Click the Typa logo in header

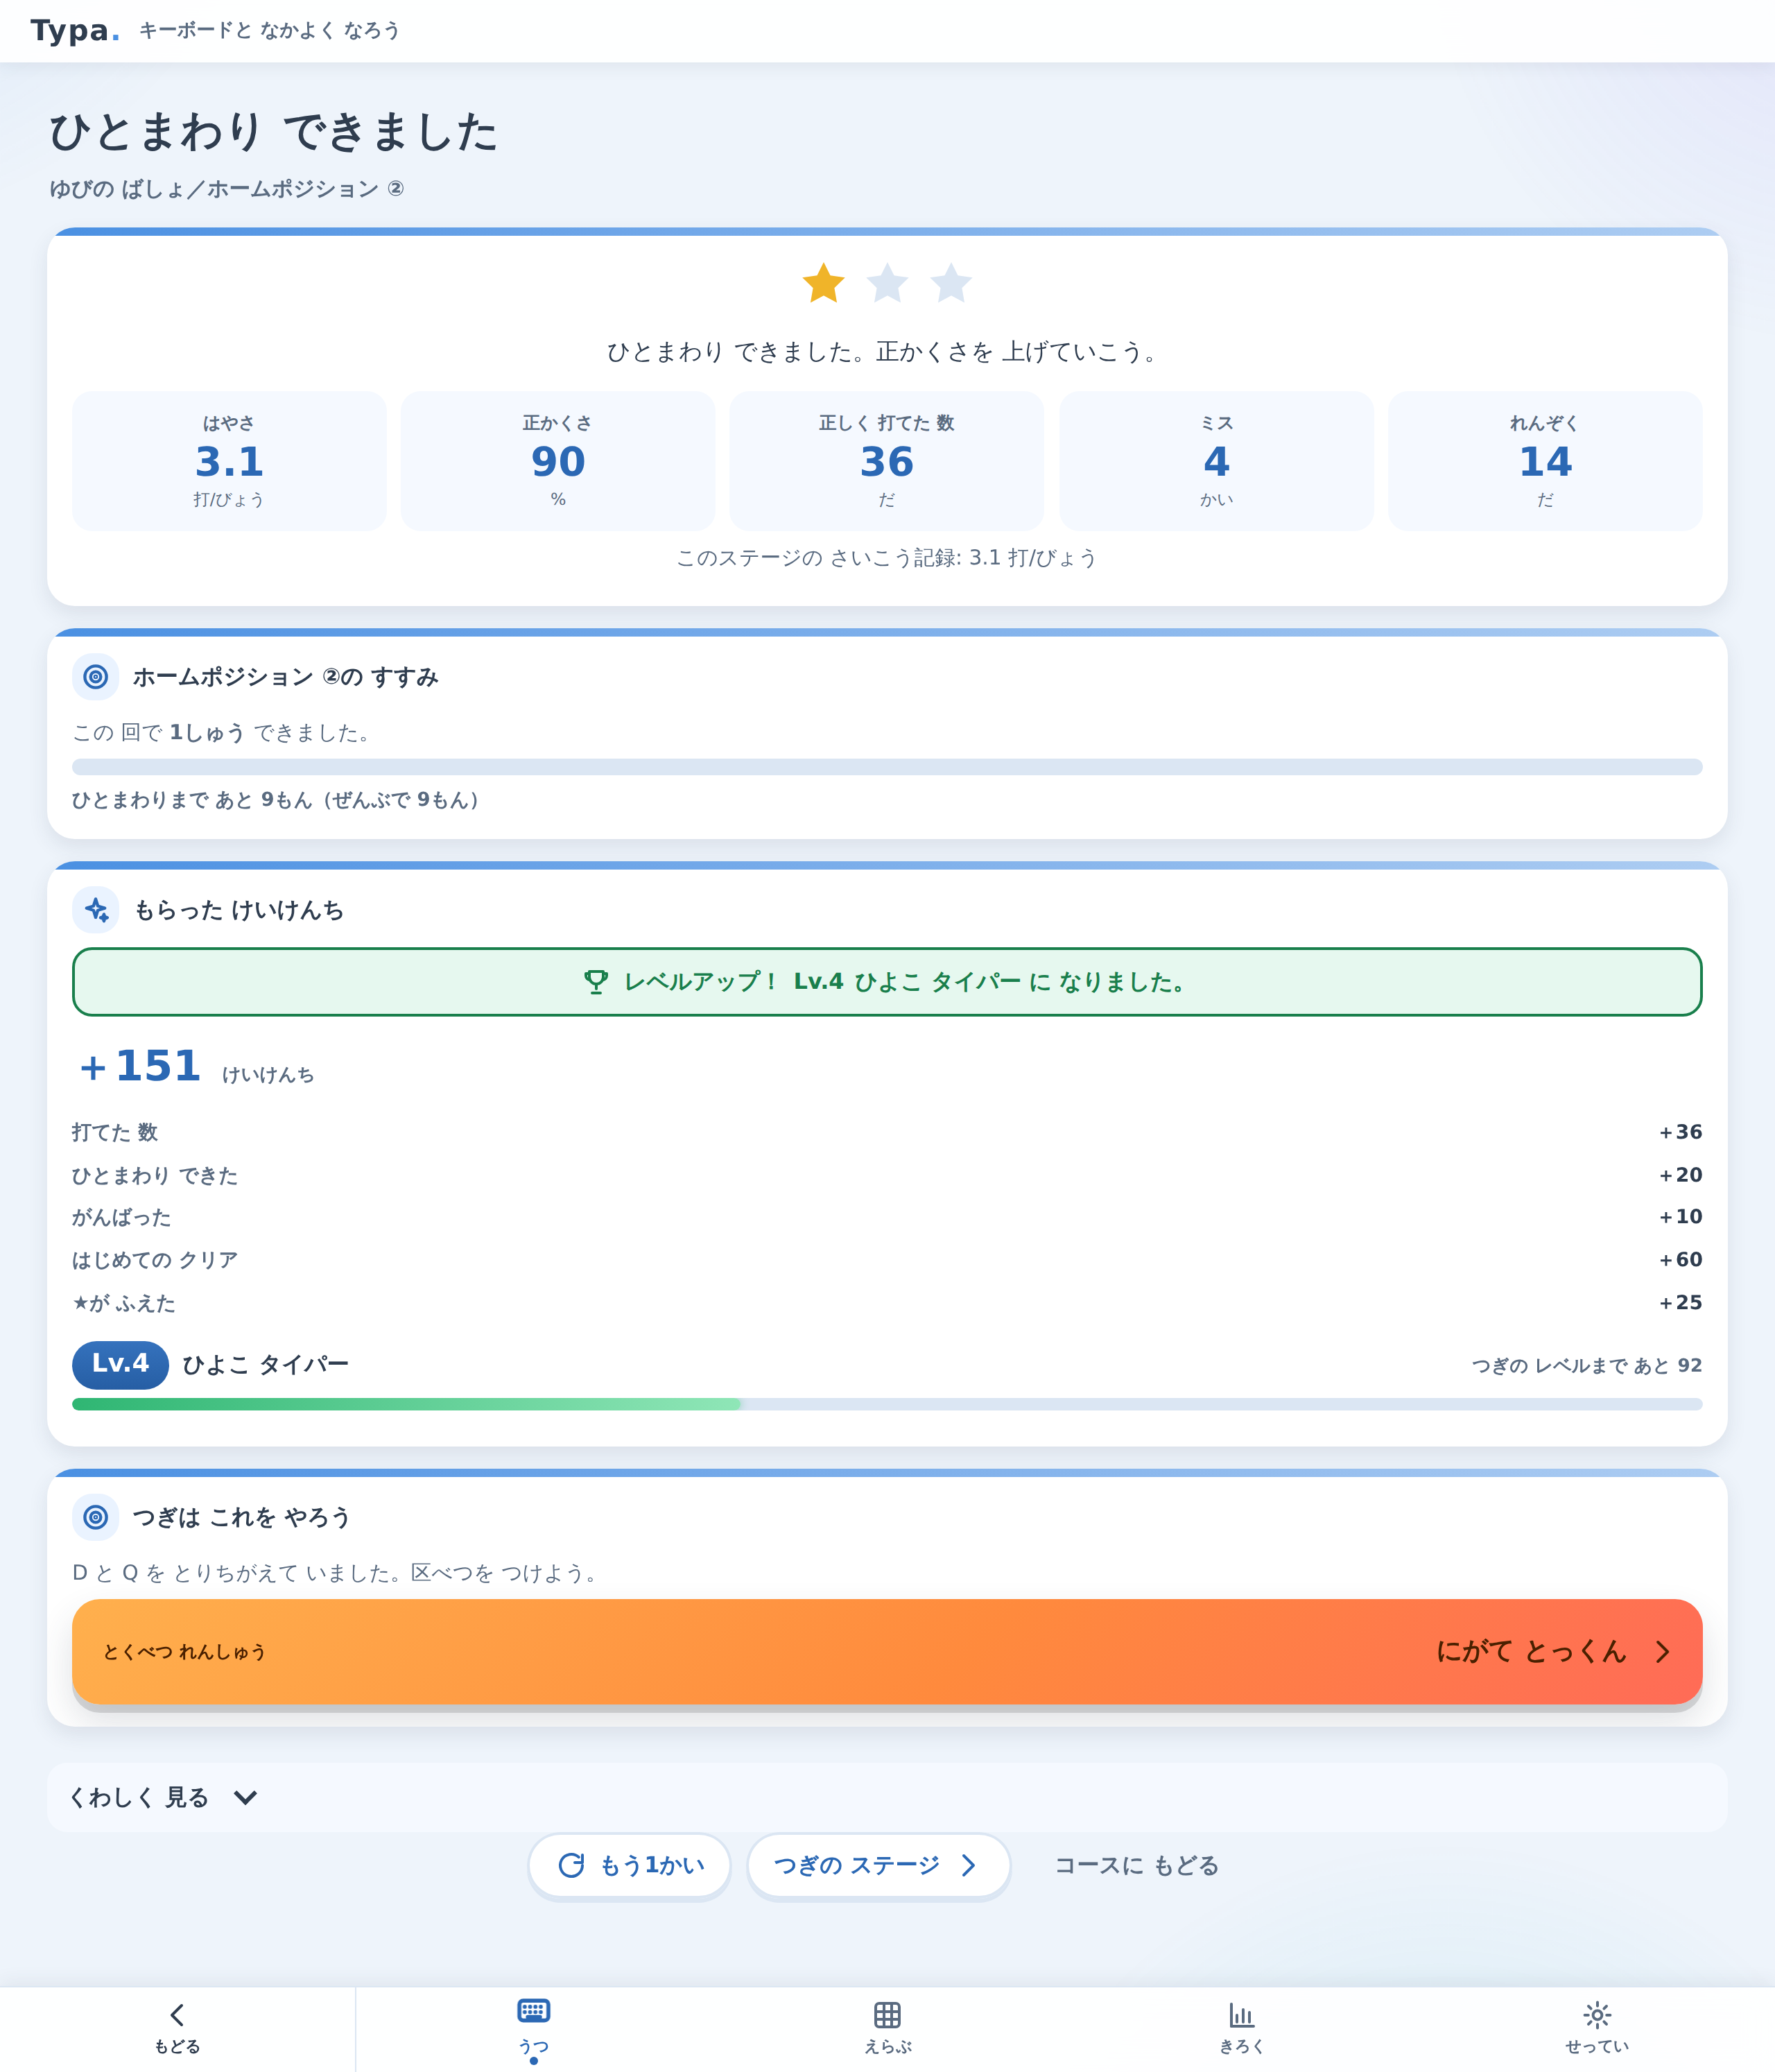(x=75, y=31)
